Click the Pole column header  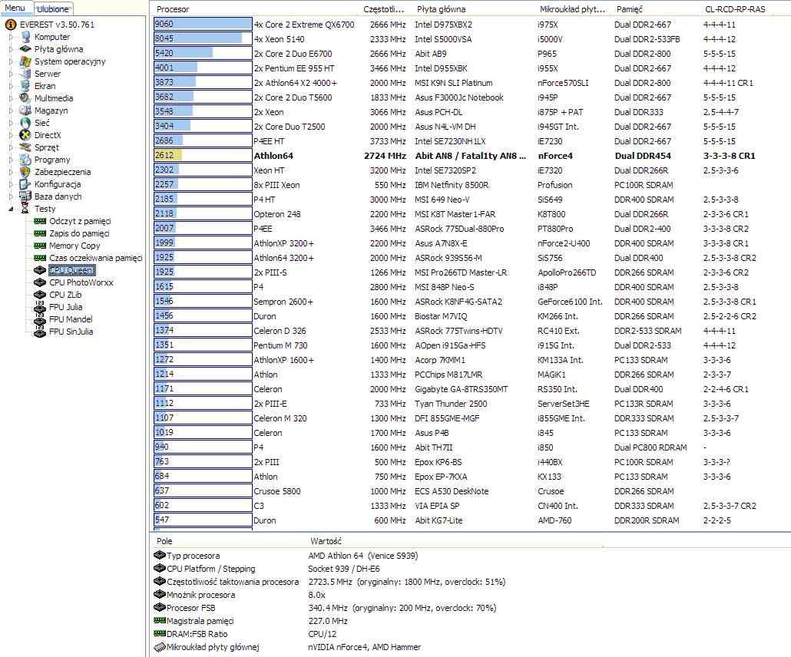pyautogui.click(x=228, y=541)
